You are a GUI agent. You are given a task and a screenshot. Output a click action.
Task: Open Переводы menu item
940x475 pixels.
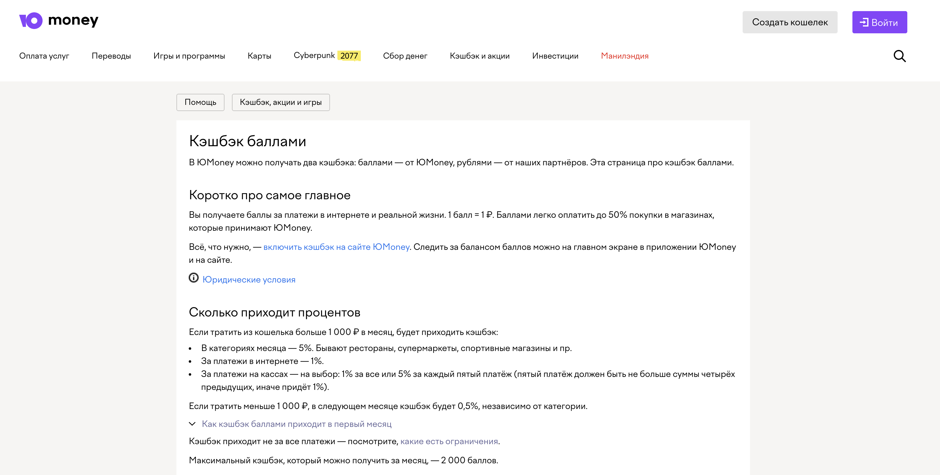pyautogui.click(x=111, y=56)
